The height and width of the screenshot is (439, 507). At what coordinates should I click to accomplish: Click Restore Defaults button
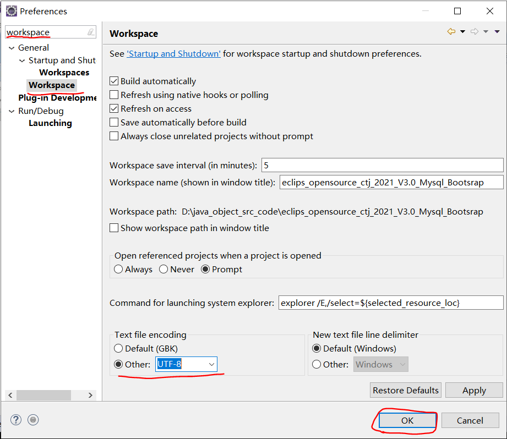[x=406, y=390]
